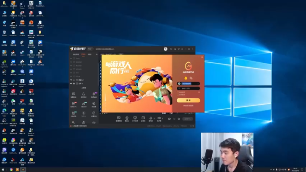Open the Poly Bridge 2 desktop shortcut
The image size is (306, 172).
22,14
